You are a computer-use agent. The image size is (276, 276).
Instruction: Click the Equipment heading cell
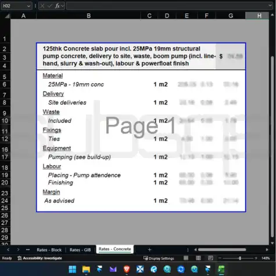[x=57, y=148]
